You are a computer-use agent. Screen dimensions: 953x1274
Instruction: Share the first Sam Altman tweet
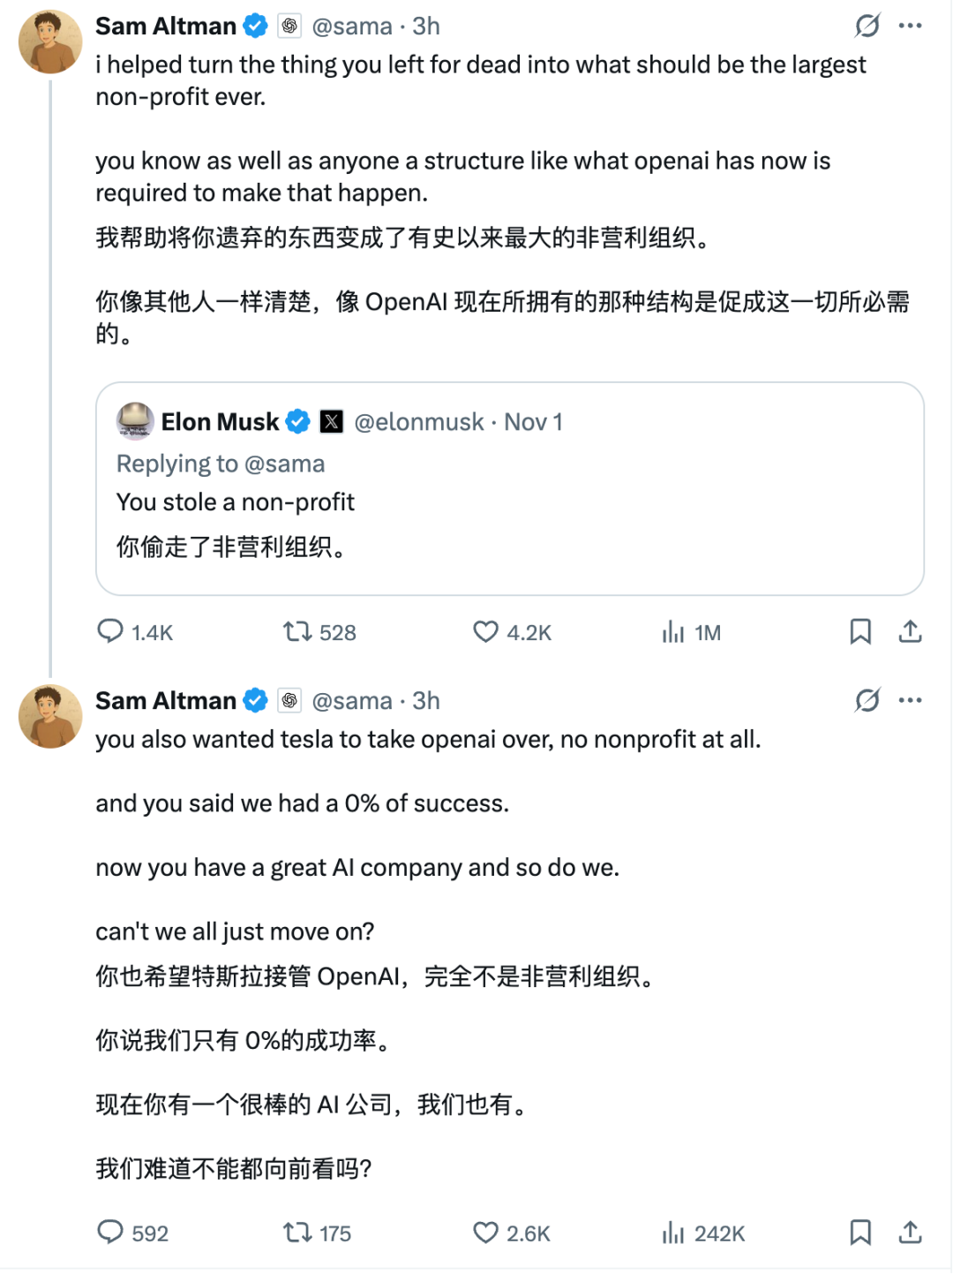click(910, 631)
